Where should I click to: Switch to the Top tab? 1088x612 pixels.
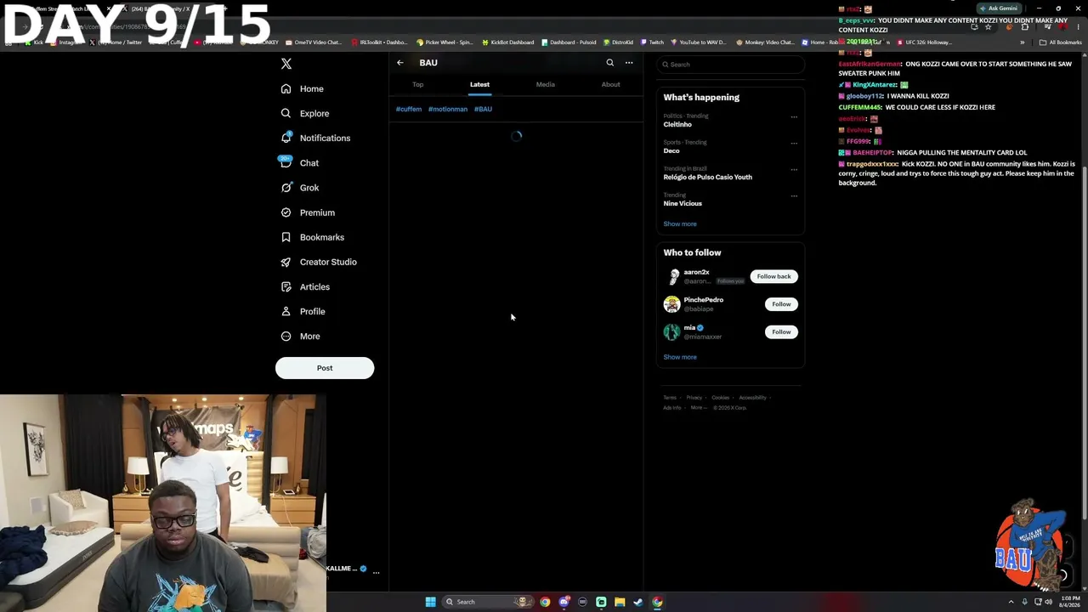tap(417, 84)
